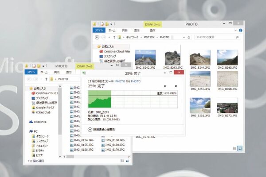Click MSTICK in the address breadcrumb

click(149, 37)
